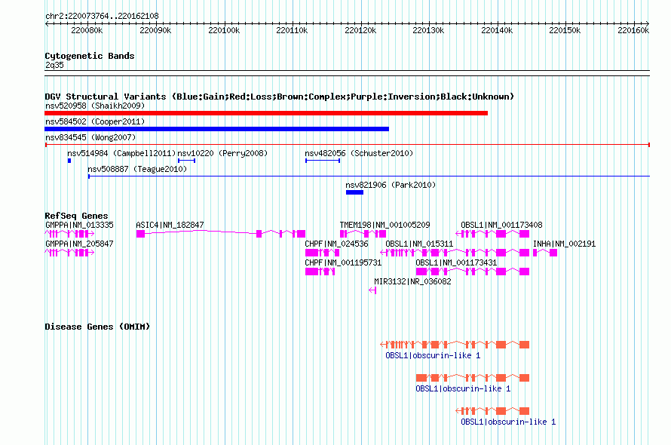Select the INHA gene exon glyph
The image size is (671, 445).
[x=545, y=253]
